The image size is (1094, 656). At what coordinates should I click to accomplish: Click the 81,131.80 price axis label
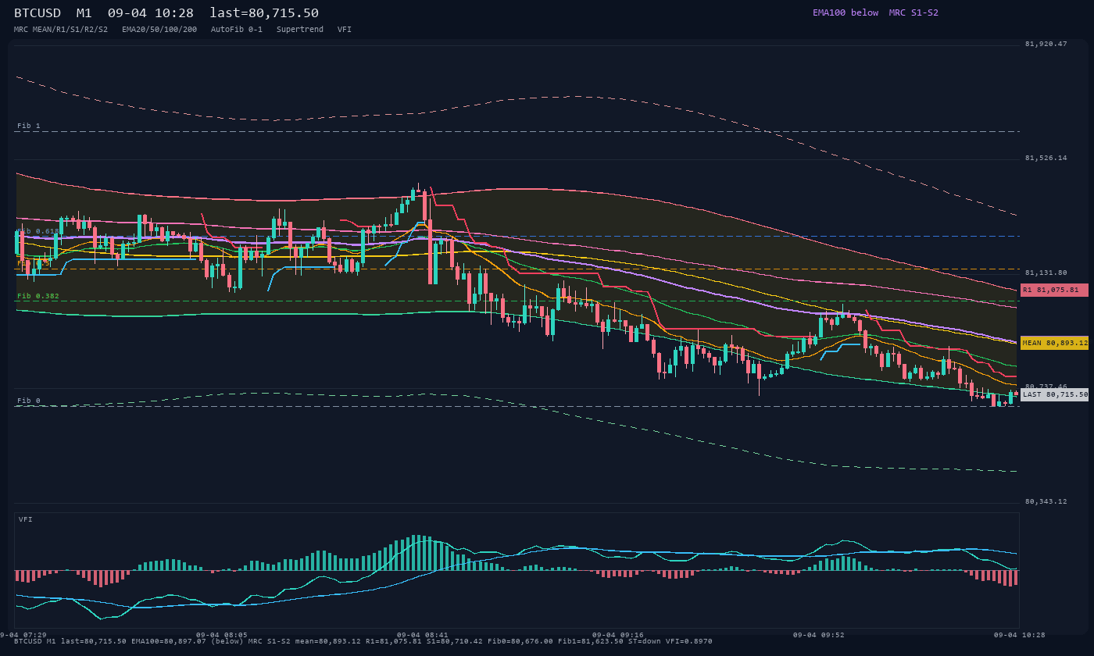1046,273
